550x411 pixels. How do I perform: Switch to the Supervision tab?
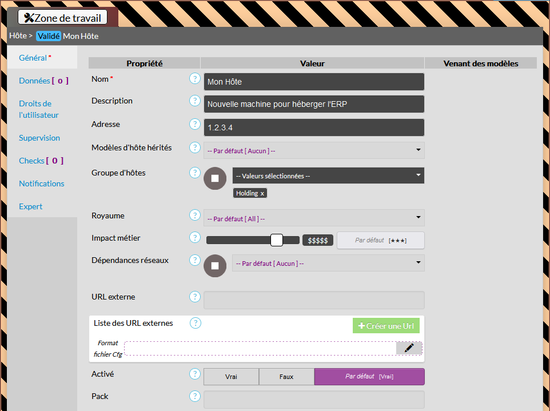click(x=39, y=138)
